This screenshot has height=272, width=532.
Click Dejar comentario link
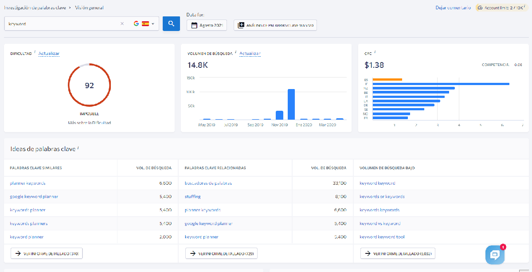click(x=453, y=8)
